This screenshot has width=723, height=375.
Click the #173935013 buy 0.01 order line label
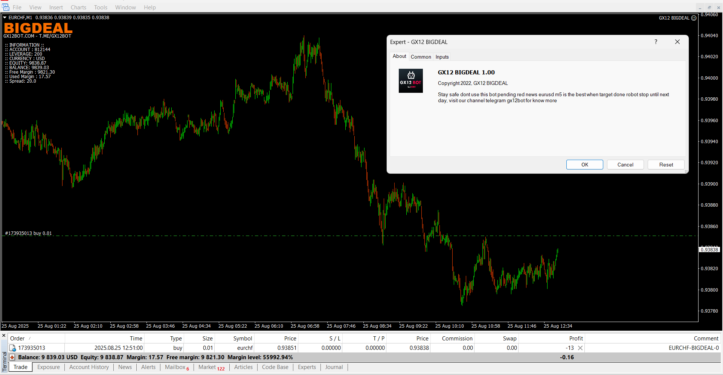tap(28, 233)
